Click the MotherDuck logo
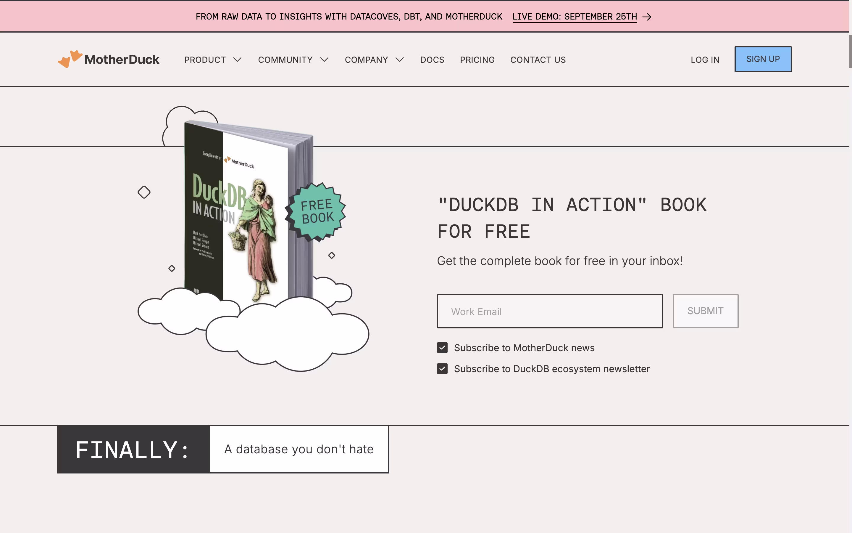Viewport: 852px width, 533px height. point(109,59)
